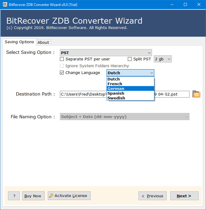Click the BitRecover app icon in title bar

5,4
